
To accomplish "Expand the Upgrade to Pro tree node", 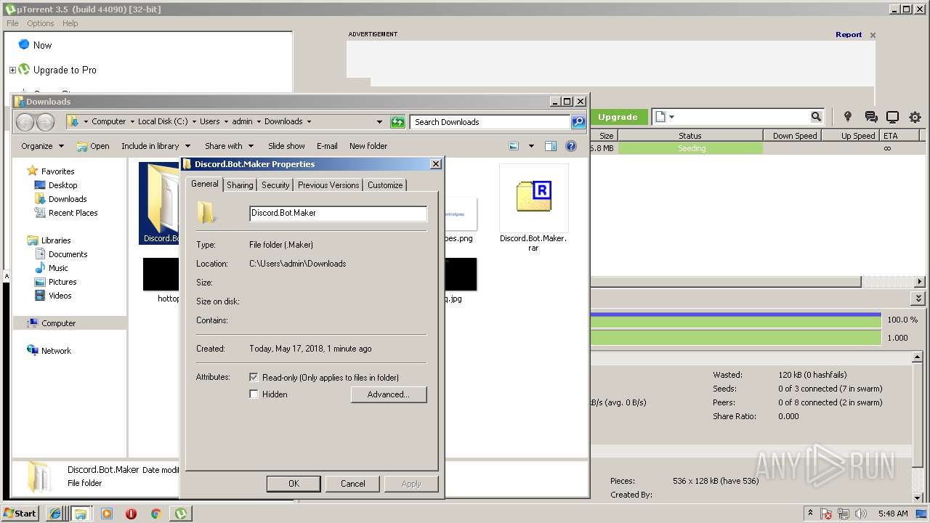I will (12, 70).
